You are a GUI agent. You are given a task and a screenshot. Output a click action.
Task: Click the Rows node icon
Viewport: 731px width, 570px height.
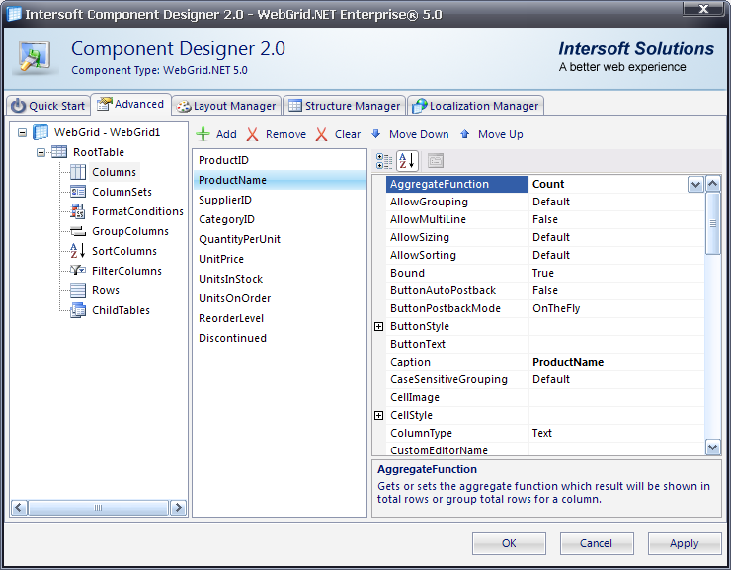coord(78,290)
